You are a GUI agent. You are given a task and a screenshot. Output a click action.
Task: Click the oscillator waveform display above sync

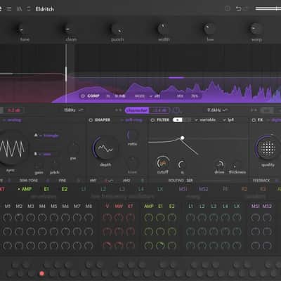pos(12,149)
